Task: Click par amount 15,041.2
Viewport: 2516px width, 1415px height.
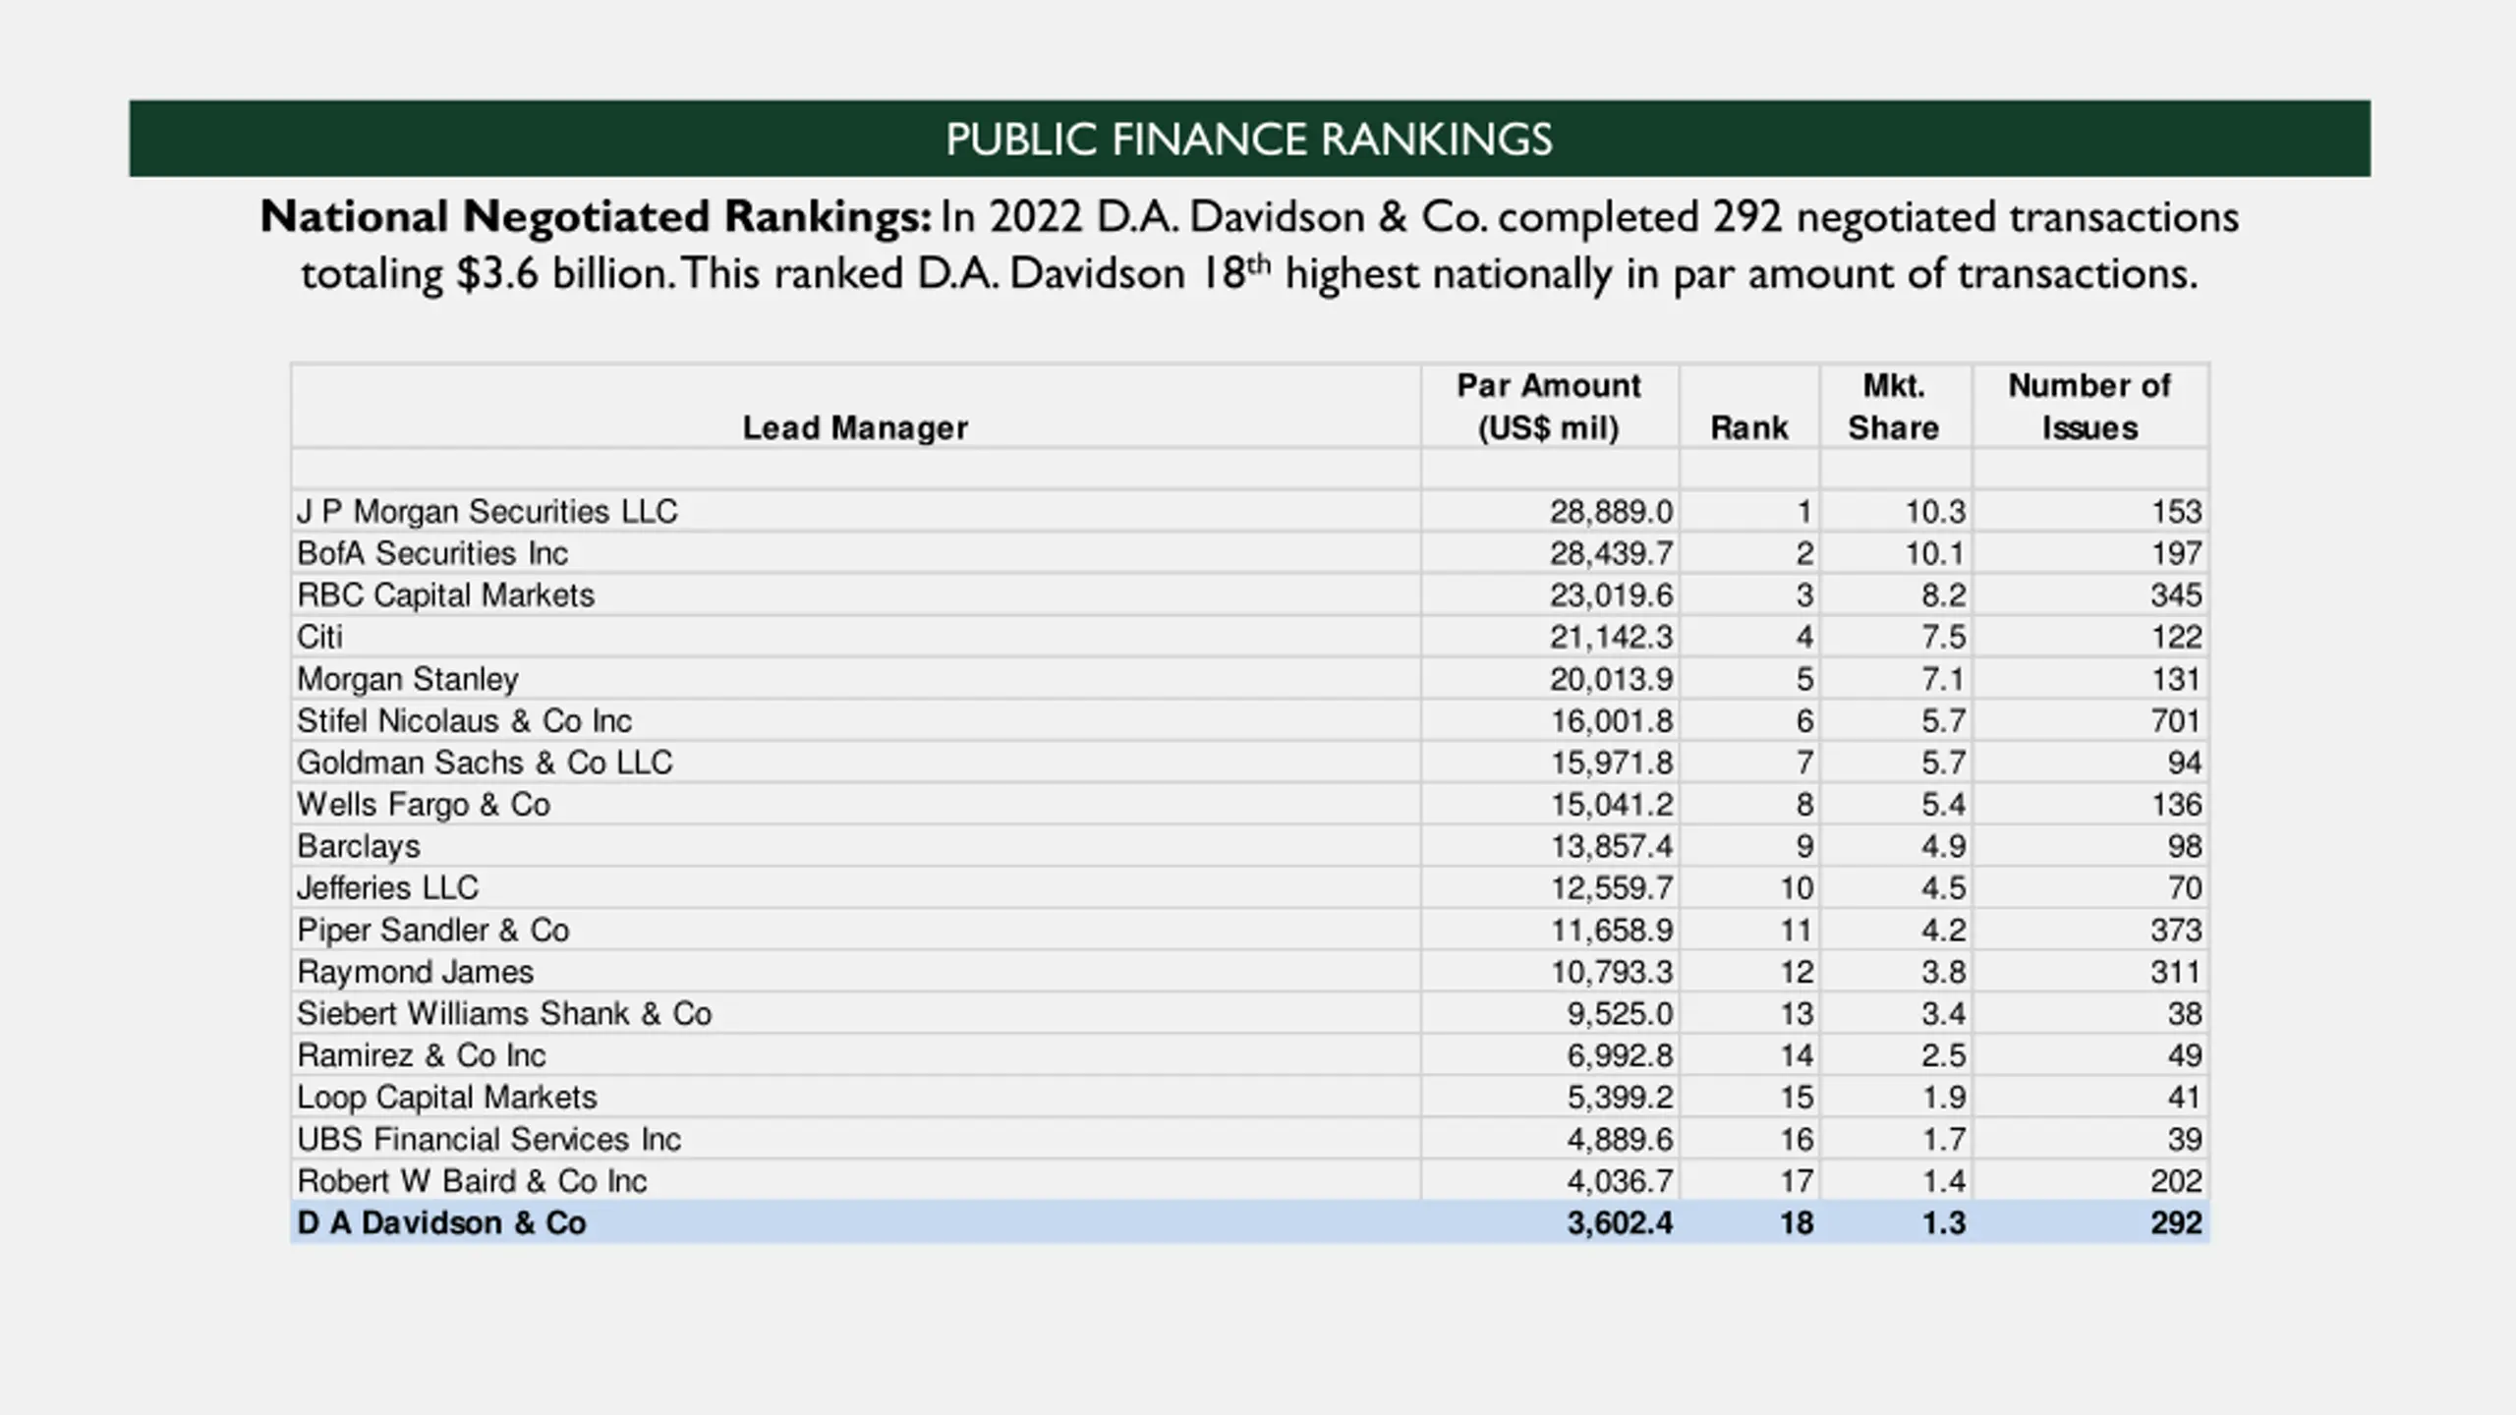Action: pyautogui.click(x=1612, y=805)
